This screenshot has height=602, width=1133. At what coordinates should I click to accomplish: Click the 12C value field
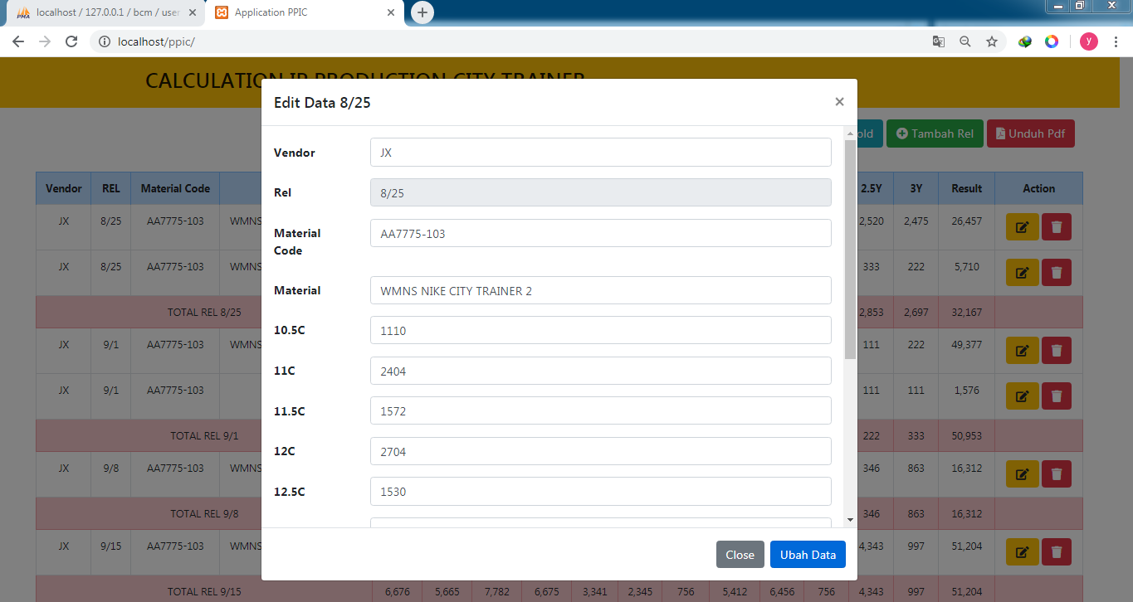(x=600, y=451)
